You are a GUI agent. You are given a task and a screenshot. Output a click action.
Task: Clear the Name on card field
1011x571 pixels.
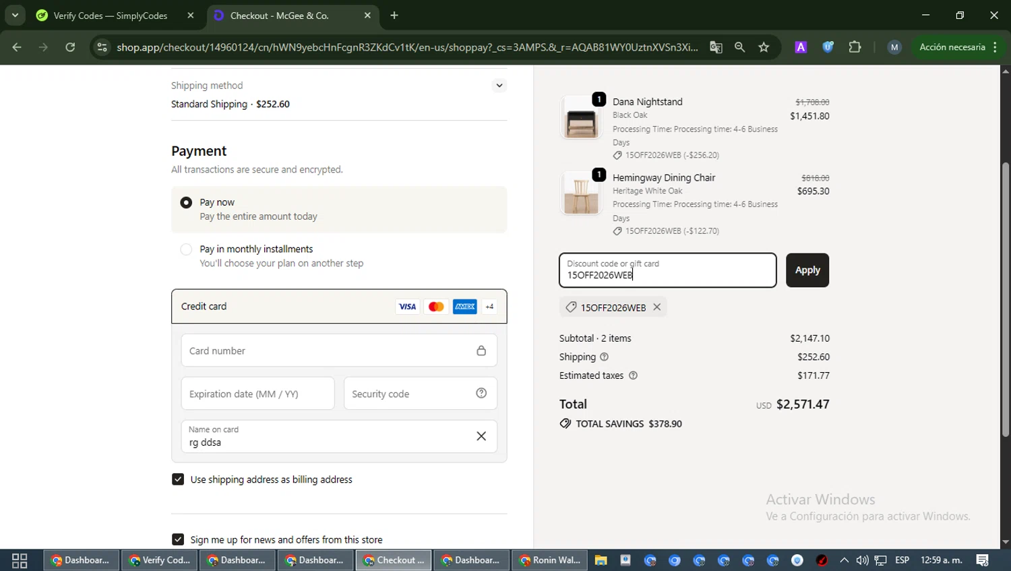[481, 436]
